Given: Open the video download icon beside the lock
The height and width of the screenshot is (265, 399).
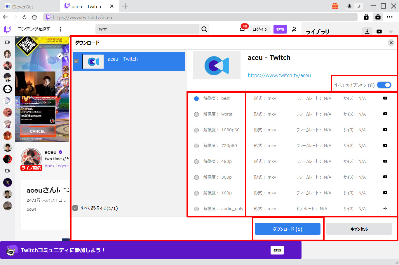Looking at the screenshot, I should tap(378, 17).
